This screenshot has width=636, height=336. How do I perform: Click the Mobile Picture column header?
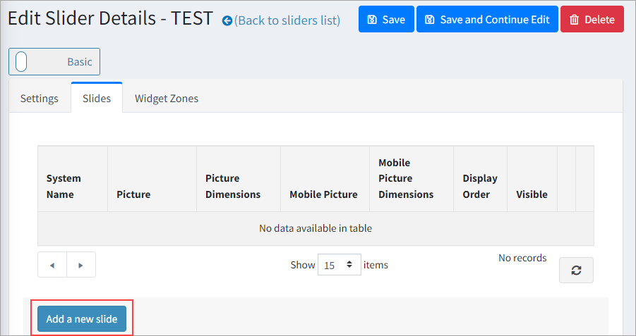[x=323, y=194]
